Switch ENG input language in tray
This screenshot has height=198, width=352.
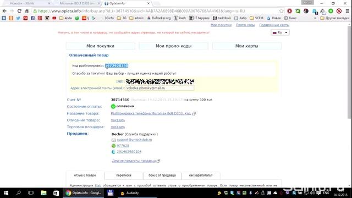point(326,193)
